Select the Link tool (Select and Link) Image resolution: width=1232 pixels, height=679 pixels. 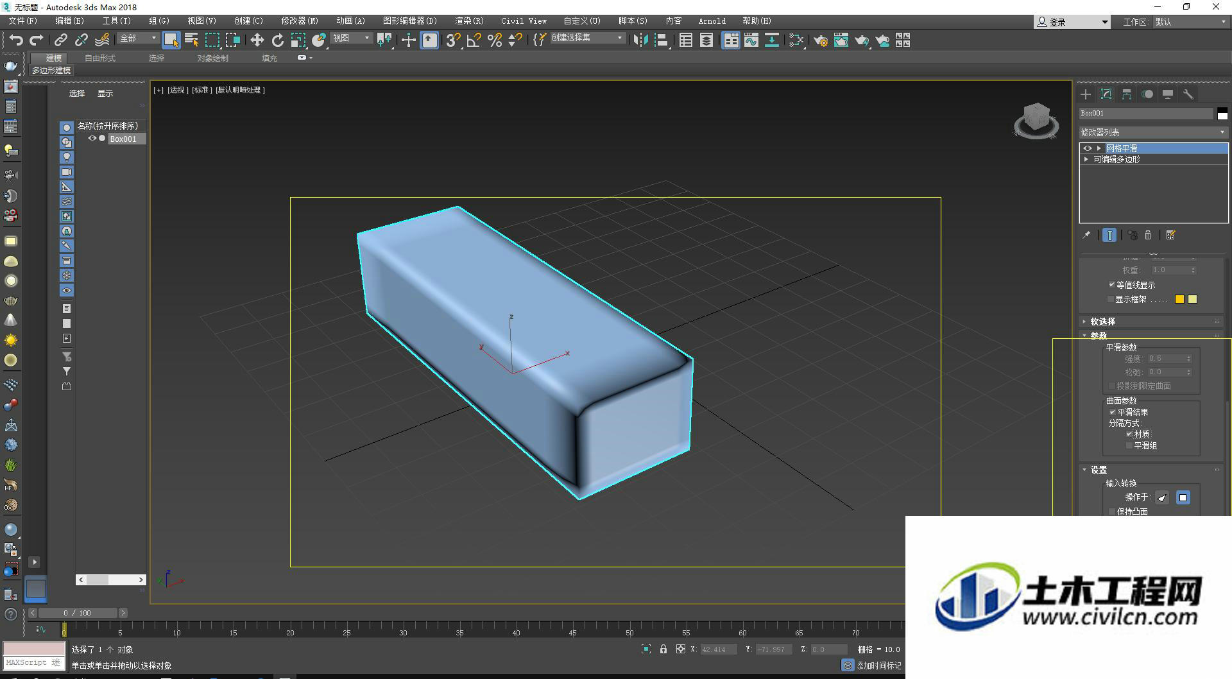click(60, 40)
